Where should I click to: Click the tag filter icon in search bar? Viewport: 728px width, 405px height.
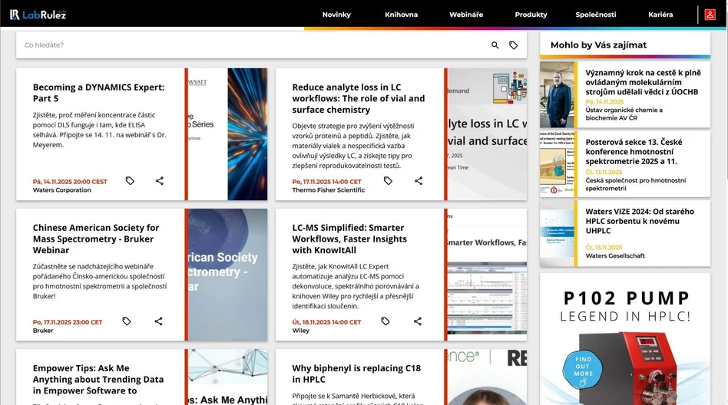tap(513, 45)
